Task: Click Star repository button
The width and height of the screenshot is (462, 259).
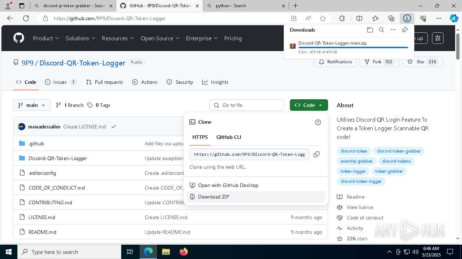Action: pos(423,62)
